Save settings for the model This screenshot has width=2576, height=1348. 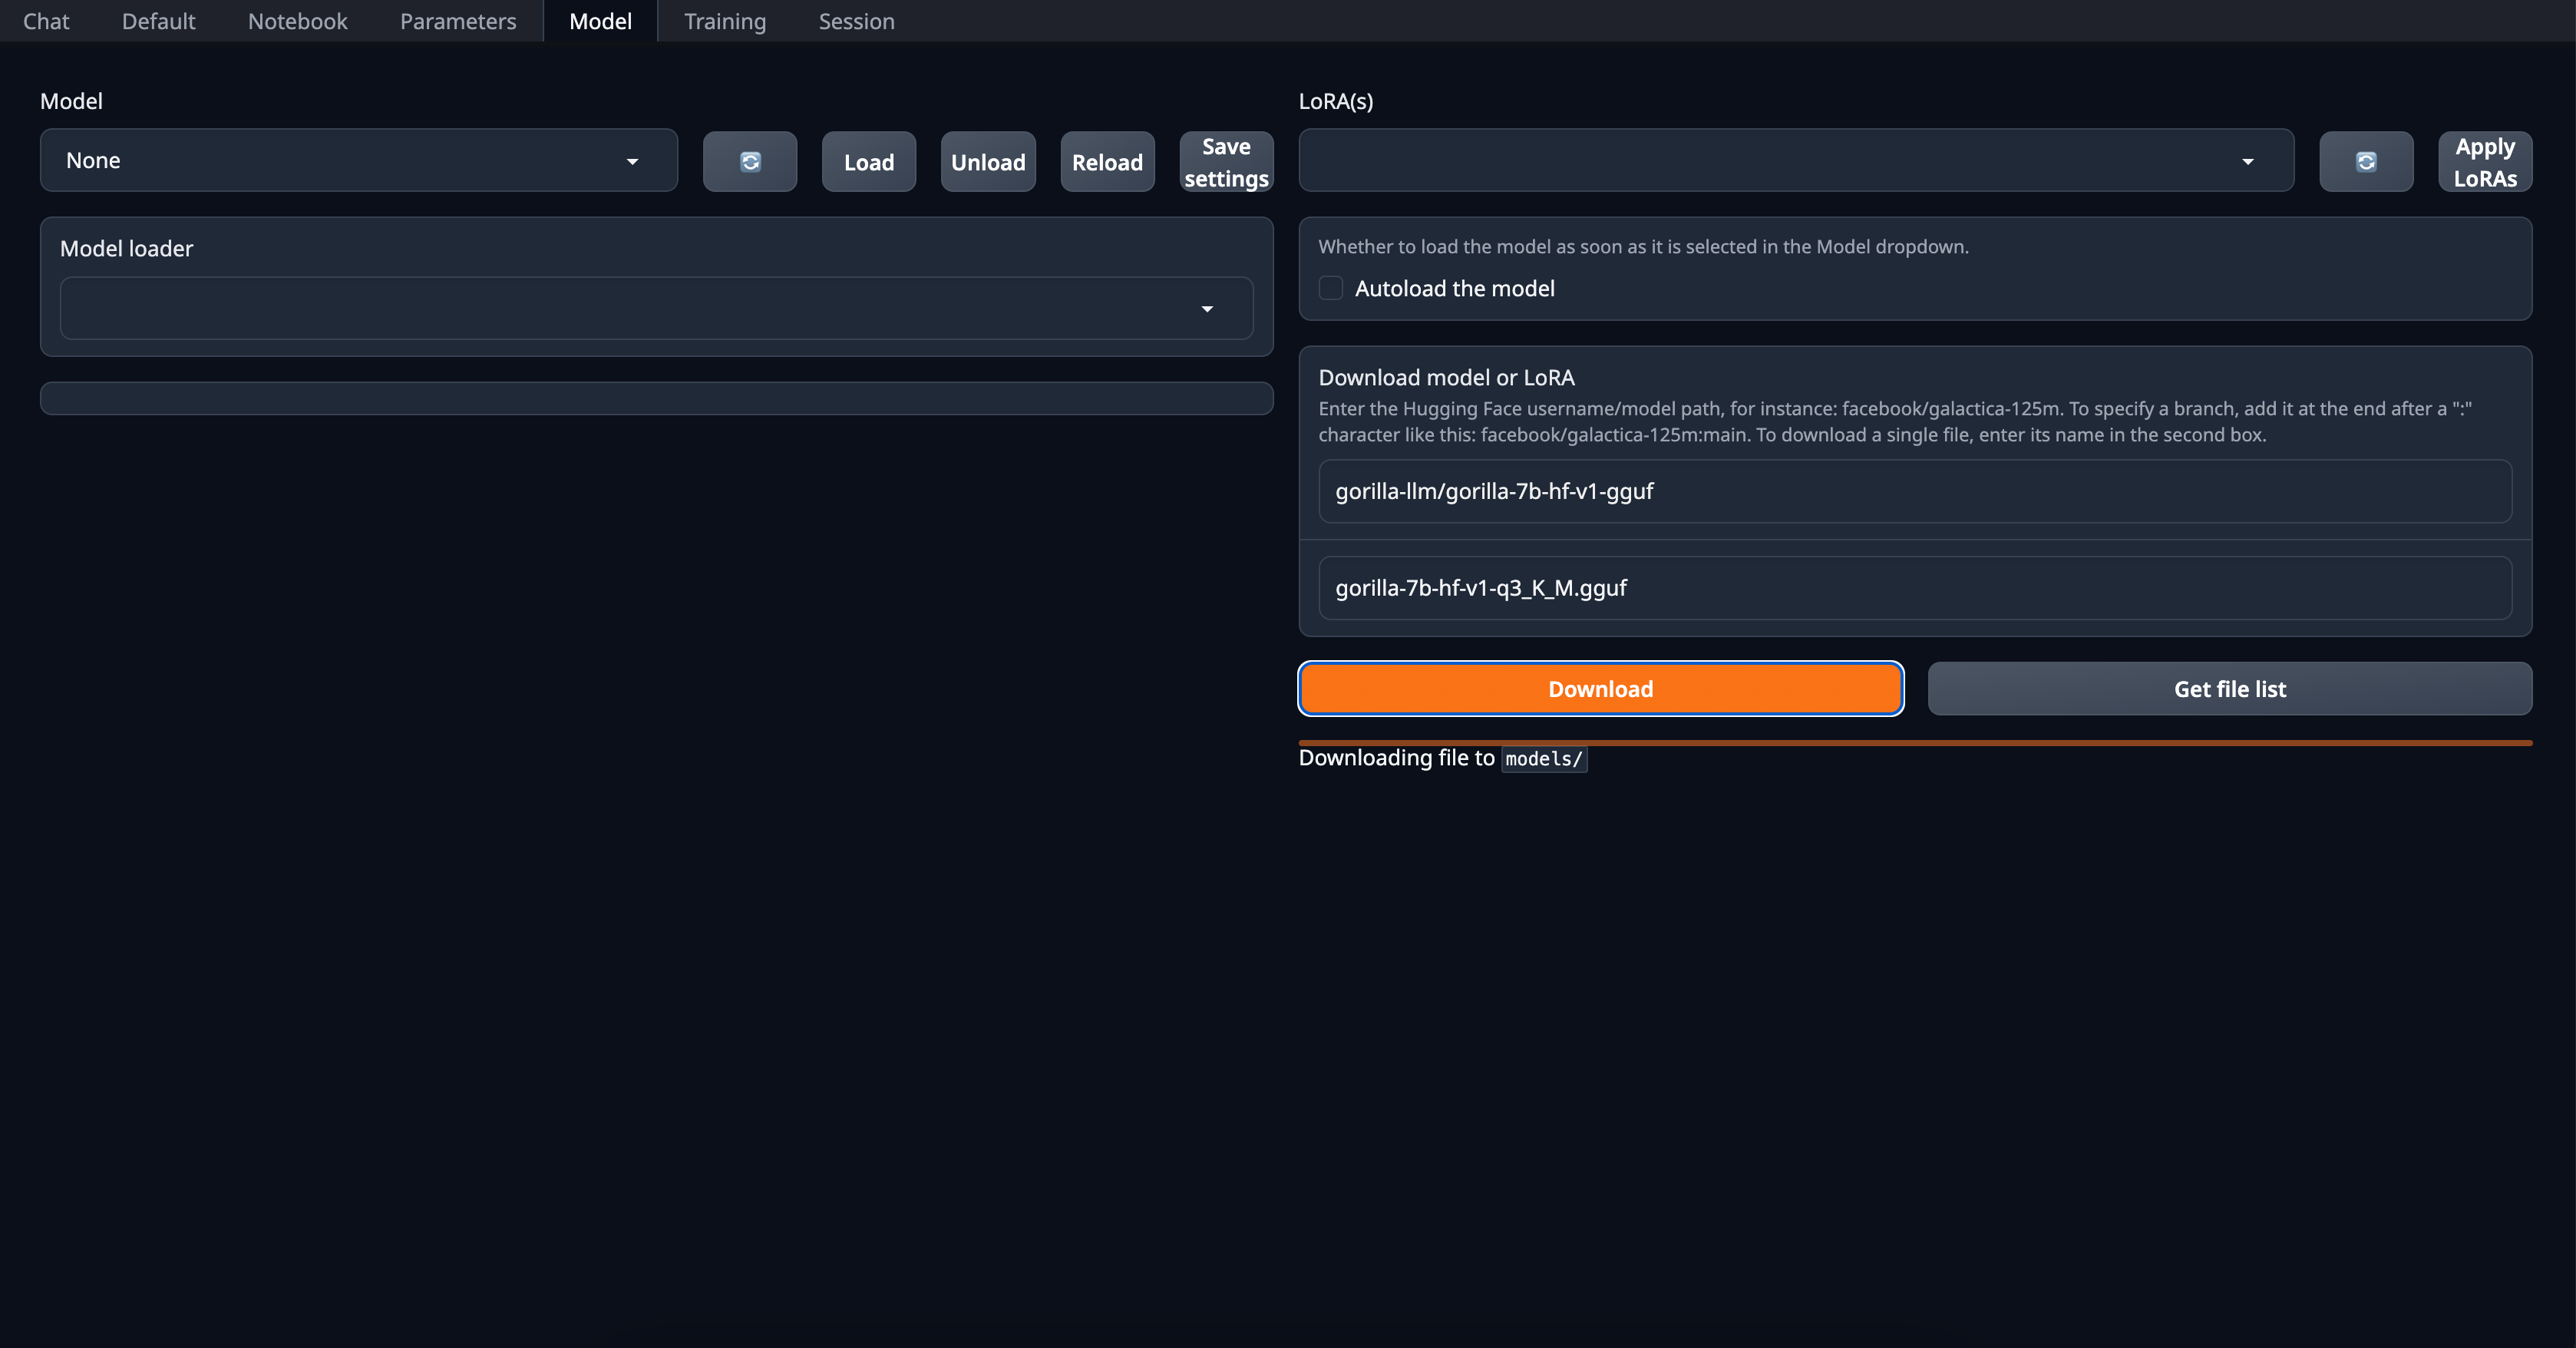point(1226,161)
